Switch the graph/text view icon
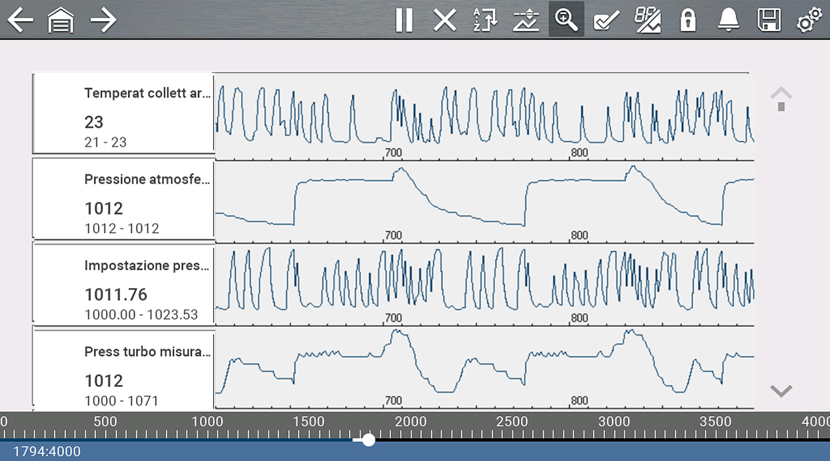This screenshot has height=461, width=830. (647, 20)
